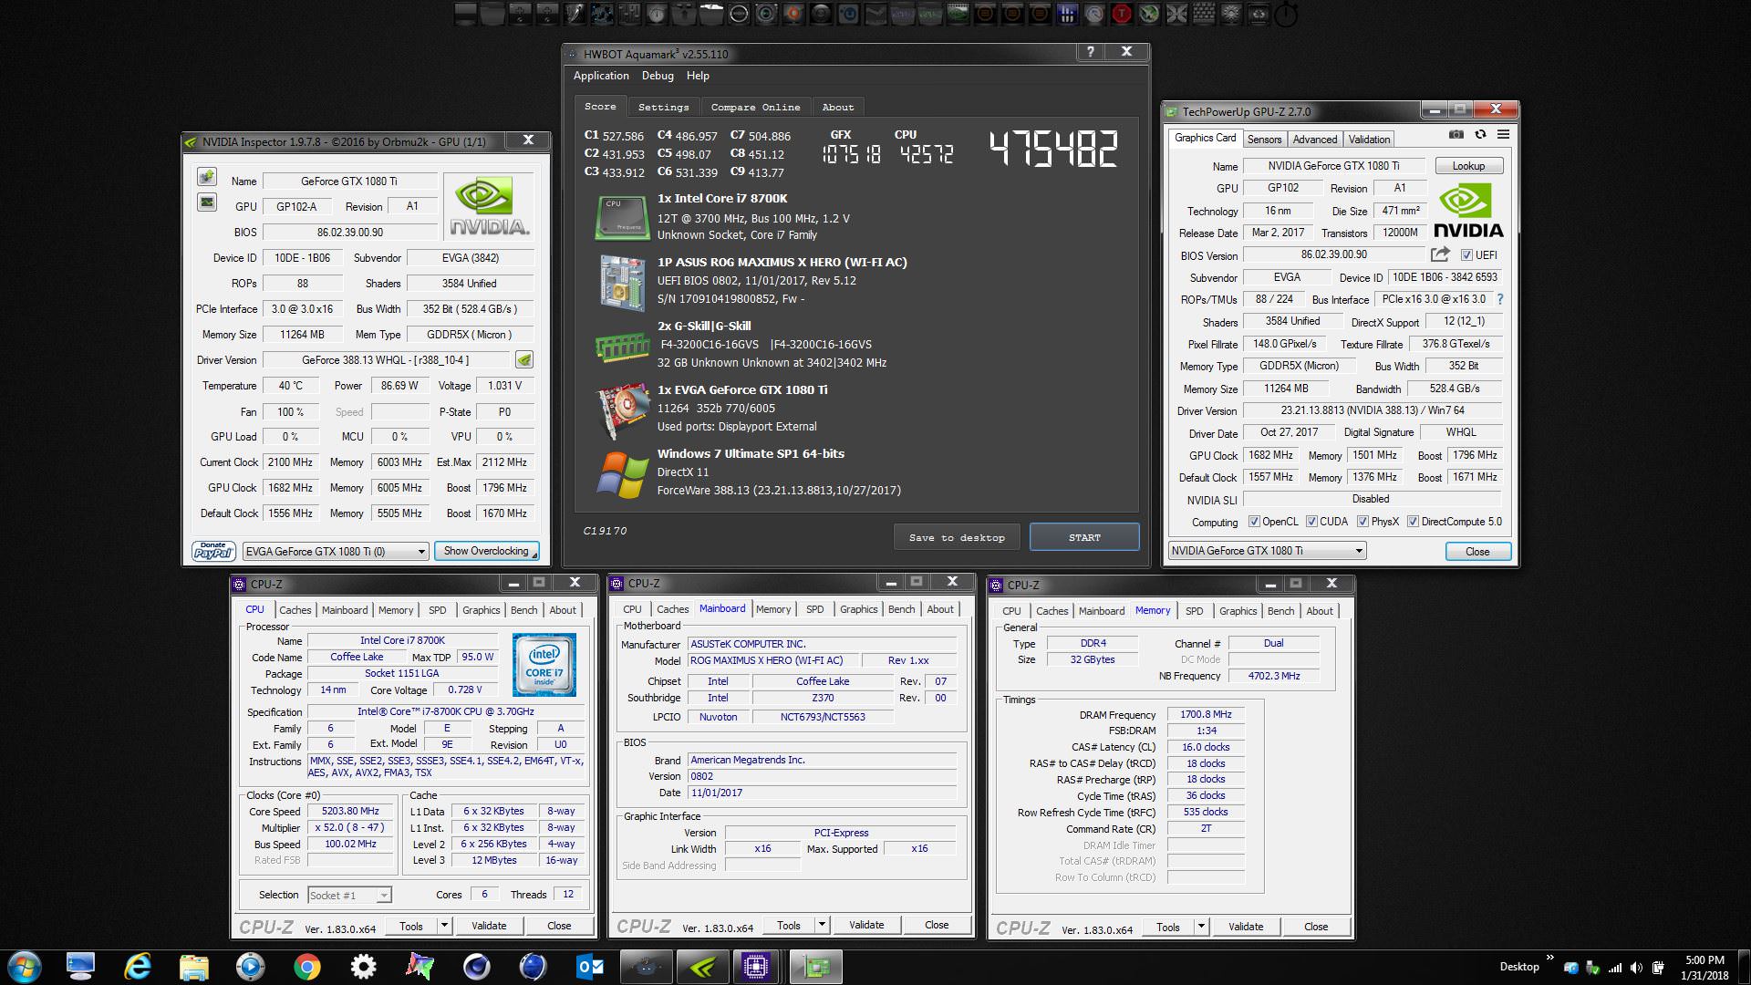Click the GPU-Z taskbar button
Image resolution: width=1751 pixels, height=985 pixels.
click(x=816, y=967)
